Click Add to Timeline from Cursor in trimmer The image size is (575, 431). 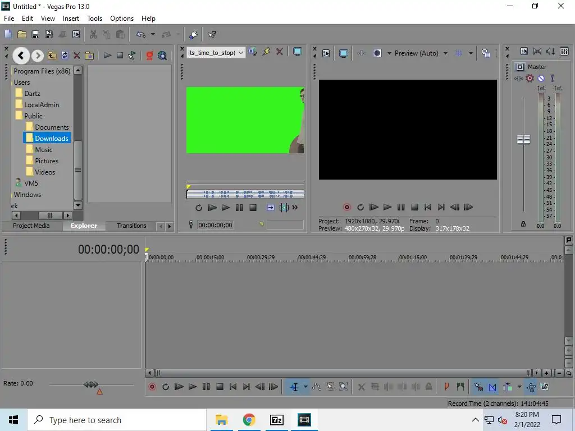(271, 208)
